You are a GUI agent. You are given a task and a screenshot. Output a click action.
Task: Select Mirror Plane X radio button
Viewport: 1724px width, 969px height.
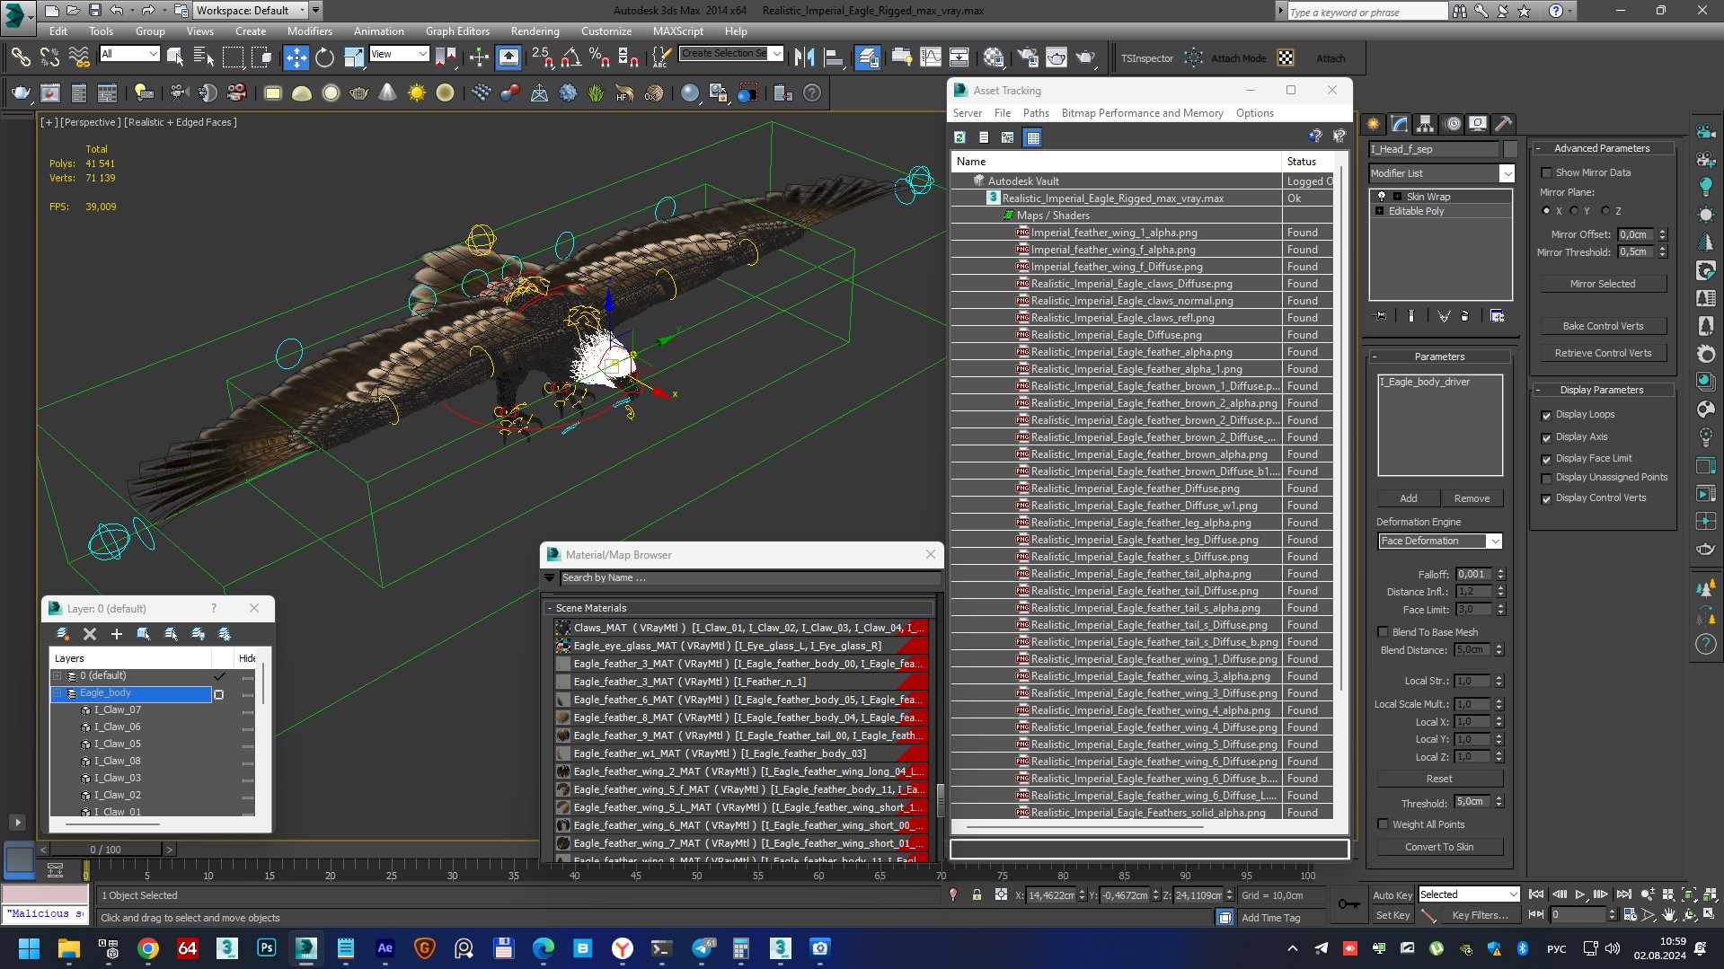1546,211
